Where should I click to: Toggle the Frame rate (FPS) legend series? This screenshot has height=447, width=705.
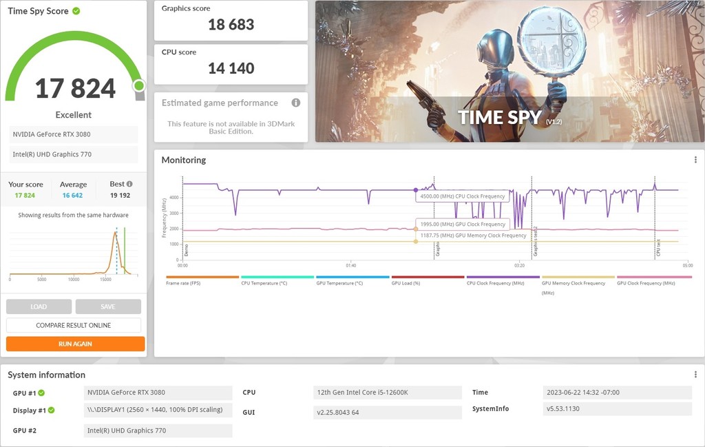183,283
